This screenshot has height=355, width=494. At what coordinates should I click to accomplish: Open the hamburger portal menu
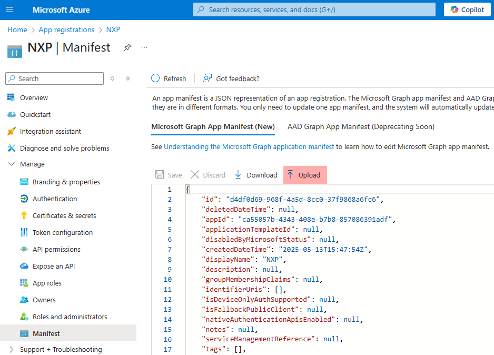click(9, 9)
